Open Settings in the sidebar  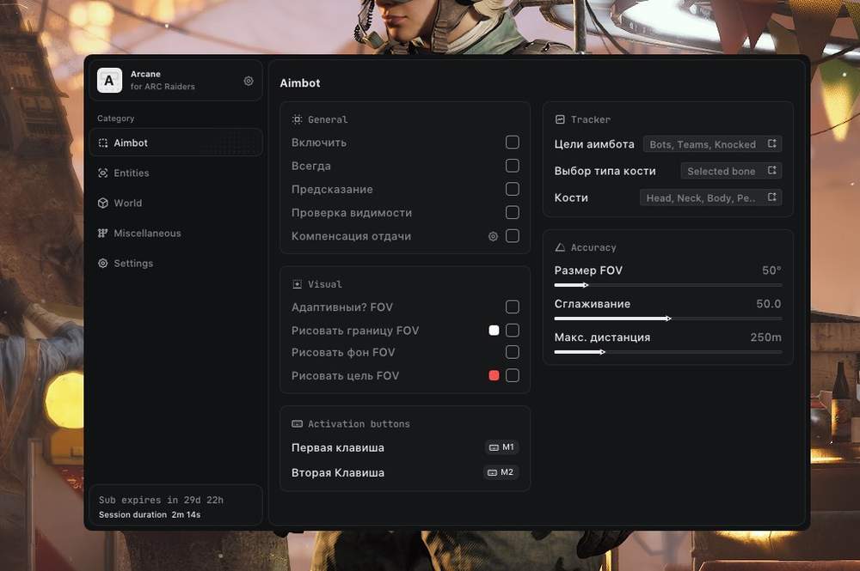click(x=175, y=264)
